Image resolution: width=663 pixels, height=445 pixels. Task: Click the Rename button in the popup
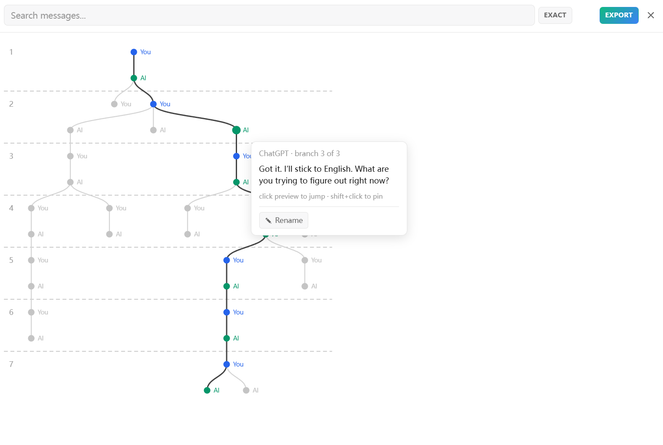click(284, 220)
